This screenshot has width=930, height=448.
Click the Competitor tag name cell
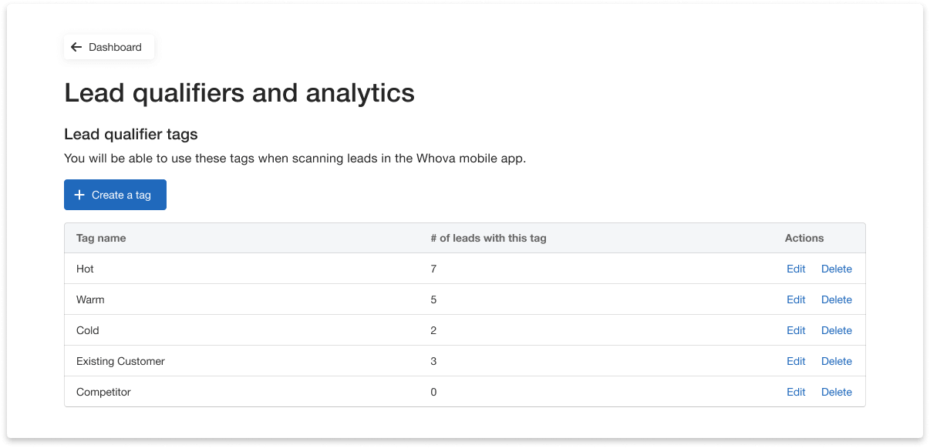[x=103, y=392]
